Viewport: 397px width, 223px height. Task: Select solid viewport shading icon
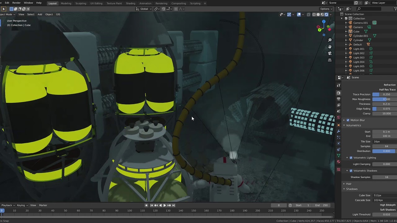pyautogui.click(x=318, y=15)
